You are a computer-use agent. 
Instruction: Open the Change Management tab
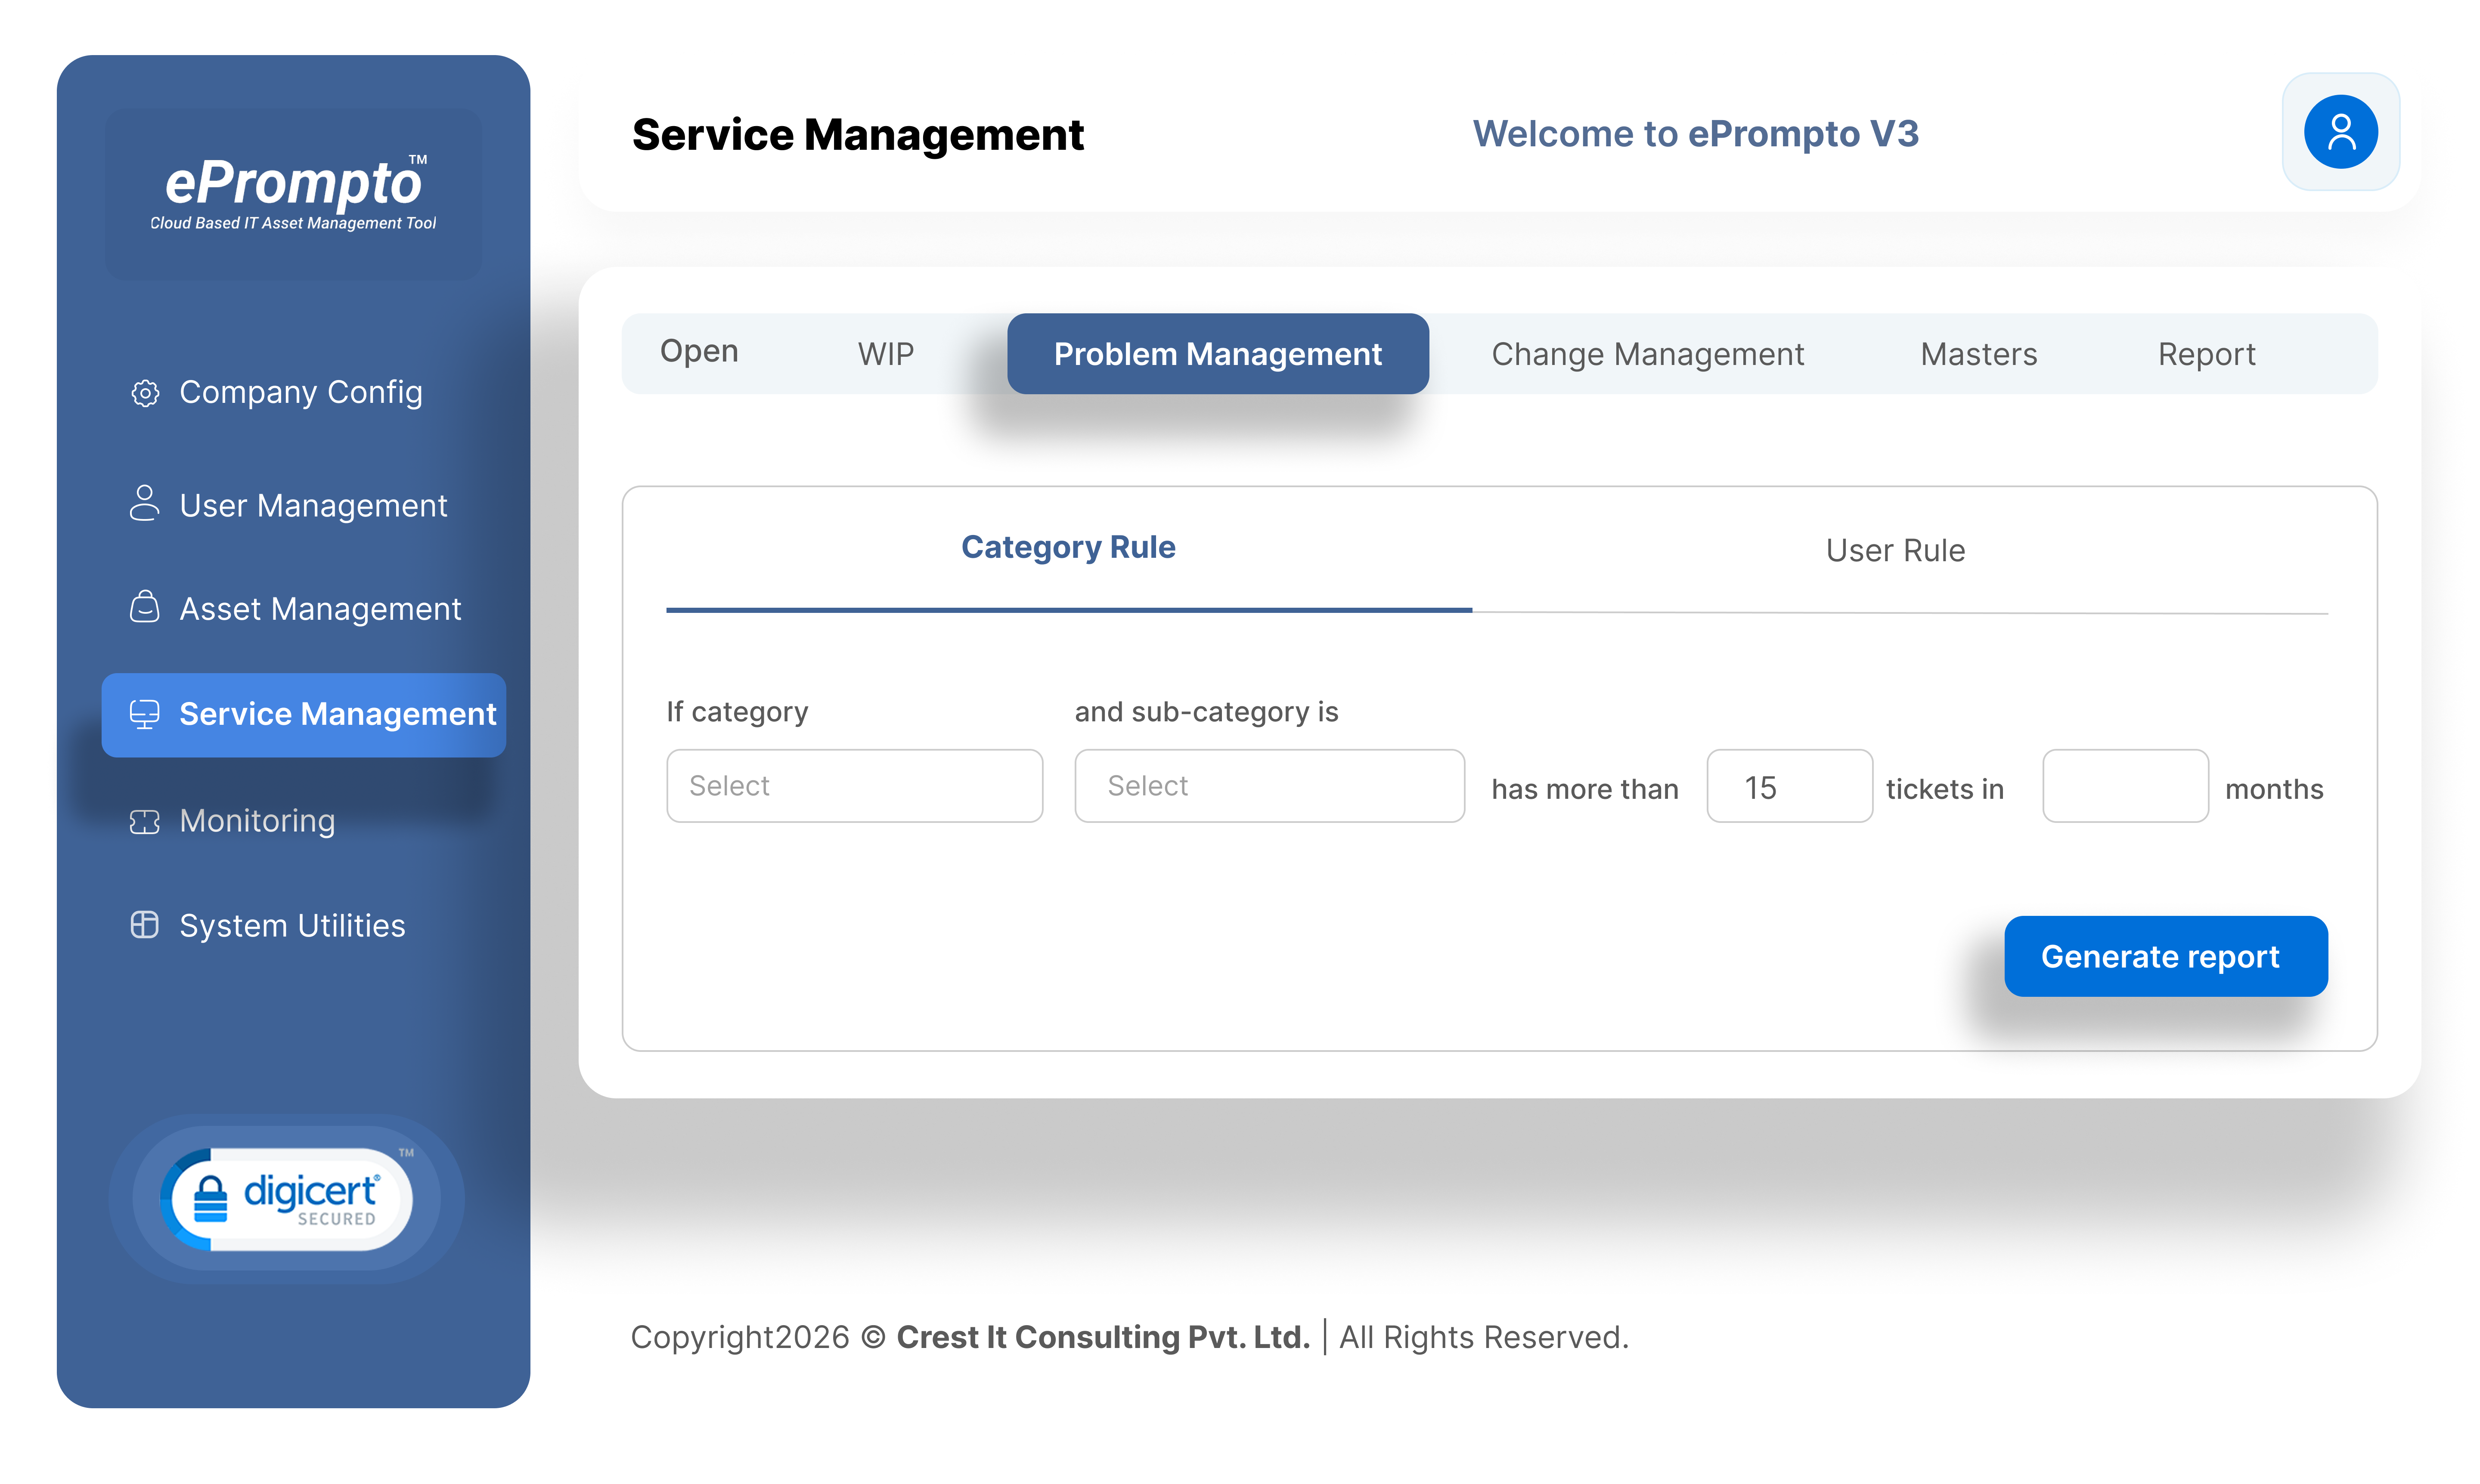click(1648, 354)
